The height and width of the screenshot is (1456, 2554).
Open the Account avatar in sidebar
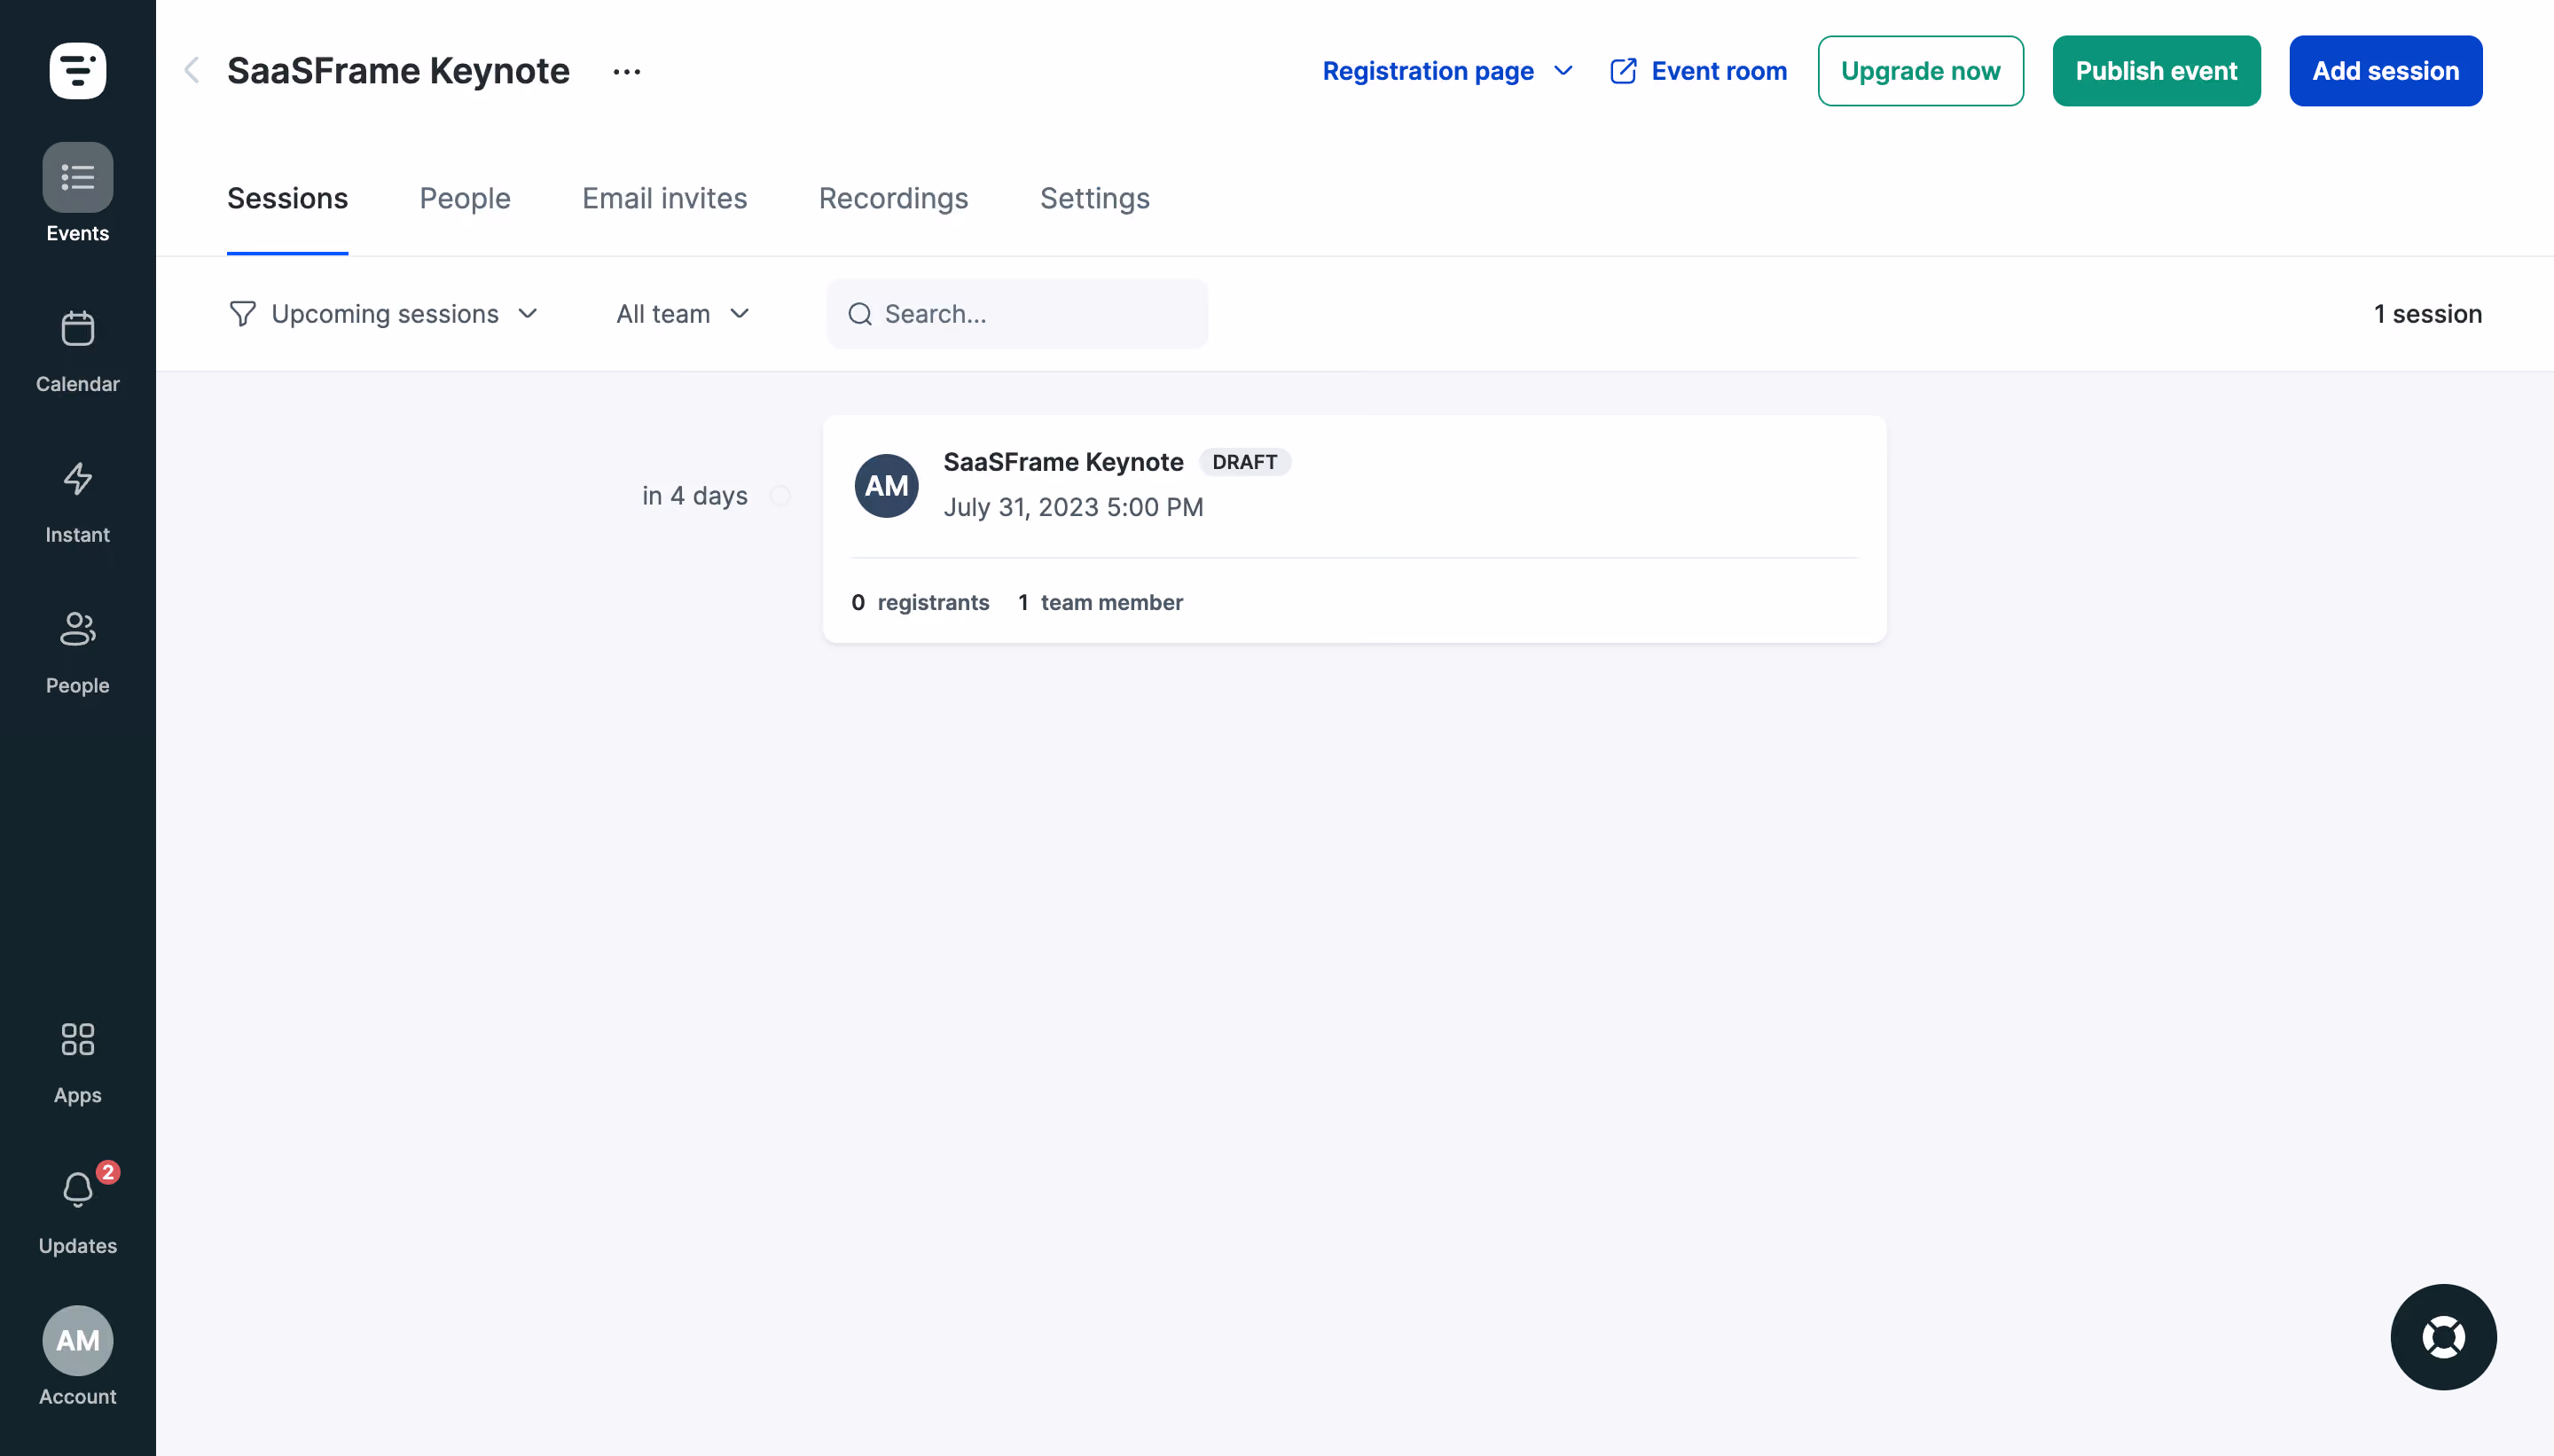[78, 1340]
